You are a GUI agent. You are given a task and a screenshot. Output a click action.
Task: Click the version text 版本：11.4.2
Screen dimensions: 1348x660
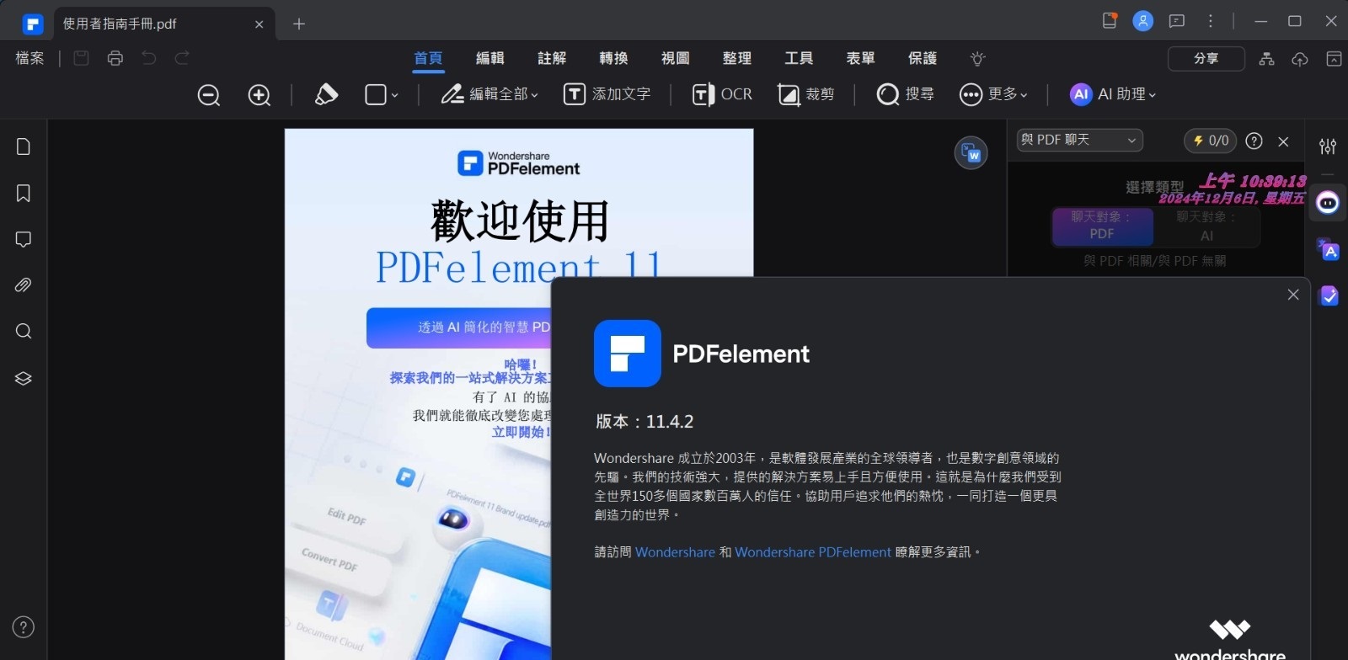click(x=645, y=422)
